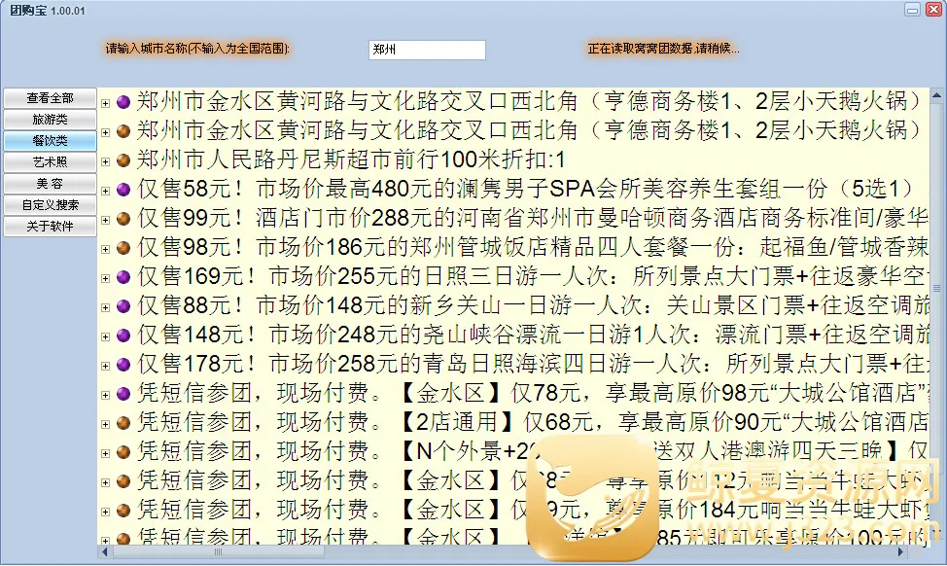Expand the 郑州市人民路丹尼斯超市 tree node
The width and height of the screenshot is (947, 566).
click(x=105, y=160)
